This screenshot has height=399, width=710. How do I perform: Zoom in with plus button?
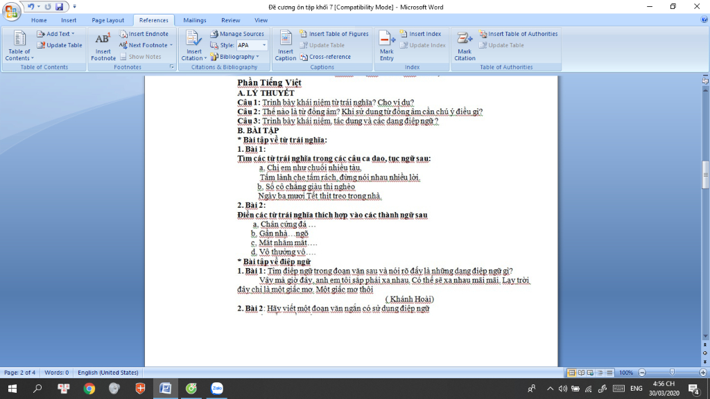703,373
